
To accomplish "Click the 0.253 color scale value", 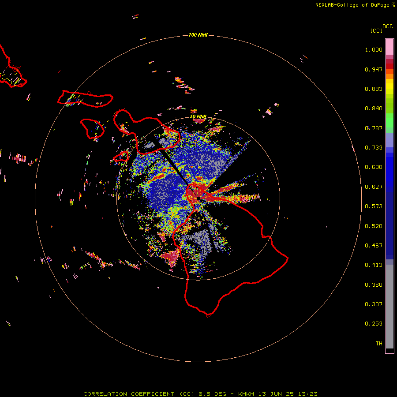I will (x=374, y=324).
